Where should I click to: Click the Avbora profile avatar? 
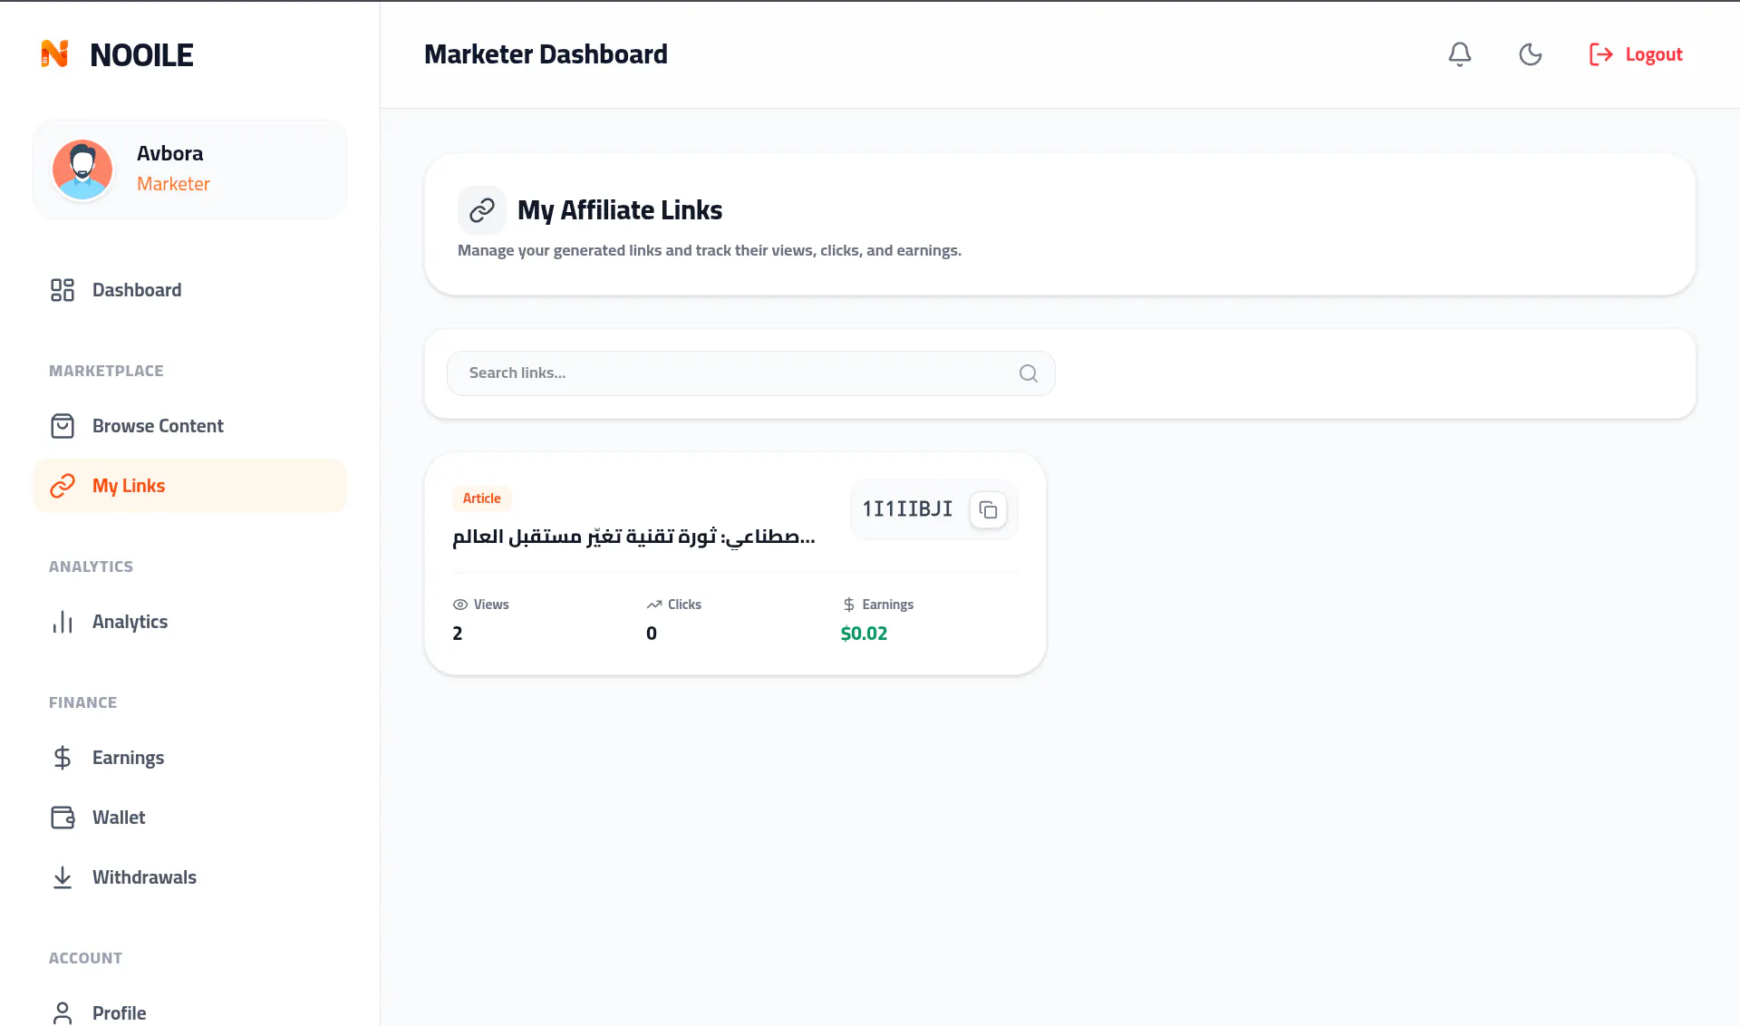82,169
